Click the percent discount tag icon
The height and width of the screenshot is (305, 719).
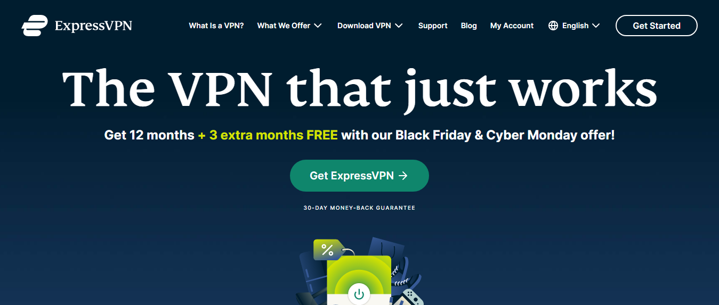coord(328,250)
